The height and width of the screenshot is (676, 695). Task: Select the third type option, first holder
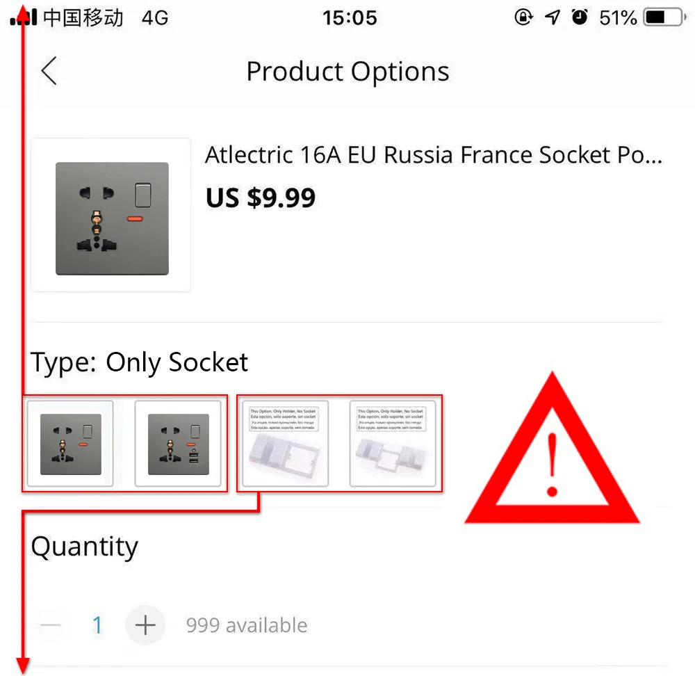point(284,444)
